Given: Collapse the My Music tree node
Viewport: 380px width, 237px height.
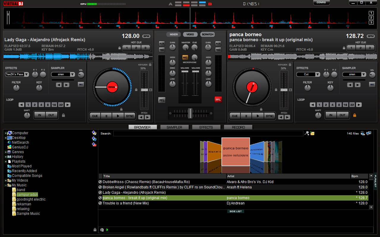Looking at the screenshot, I should coord(6,185).
